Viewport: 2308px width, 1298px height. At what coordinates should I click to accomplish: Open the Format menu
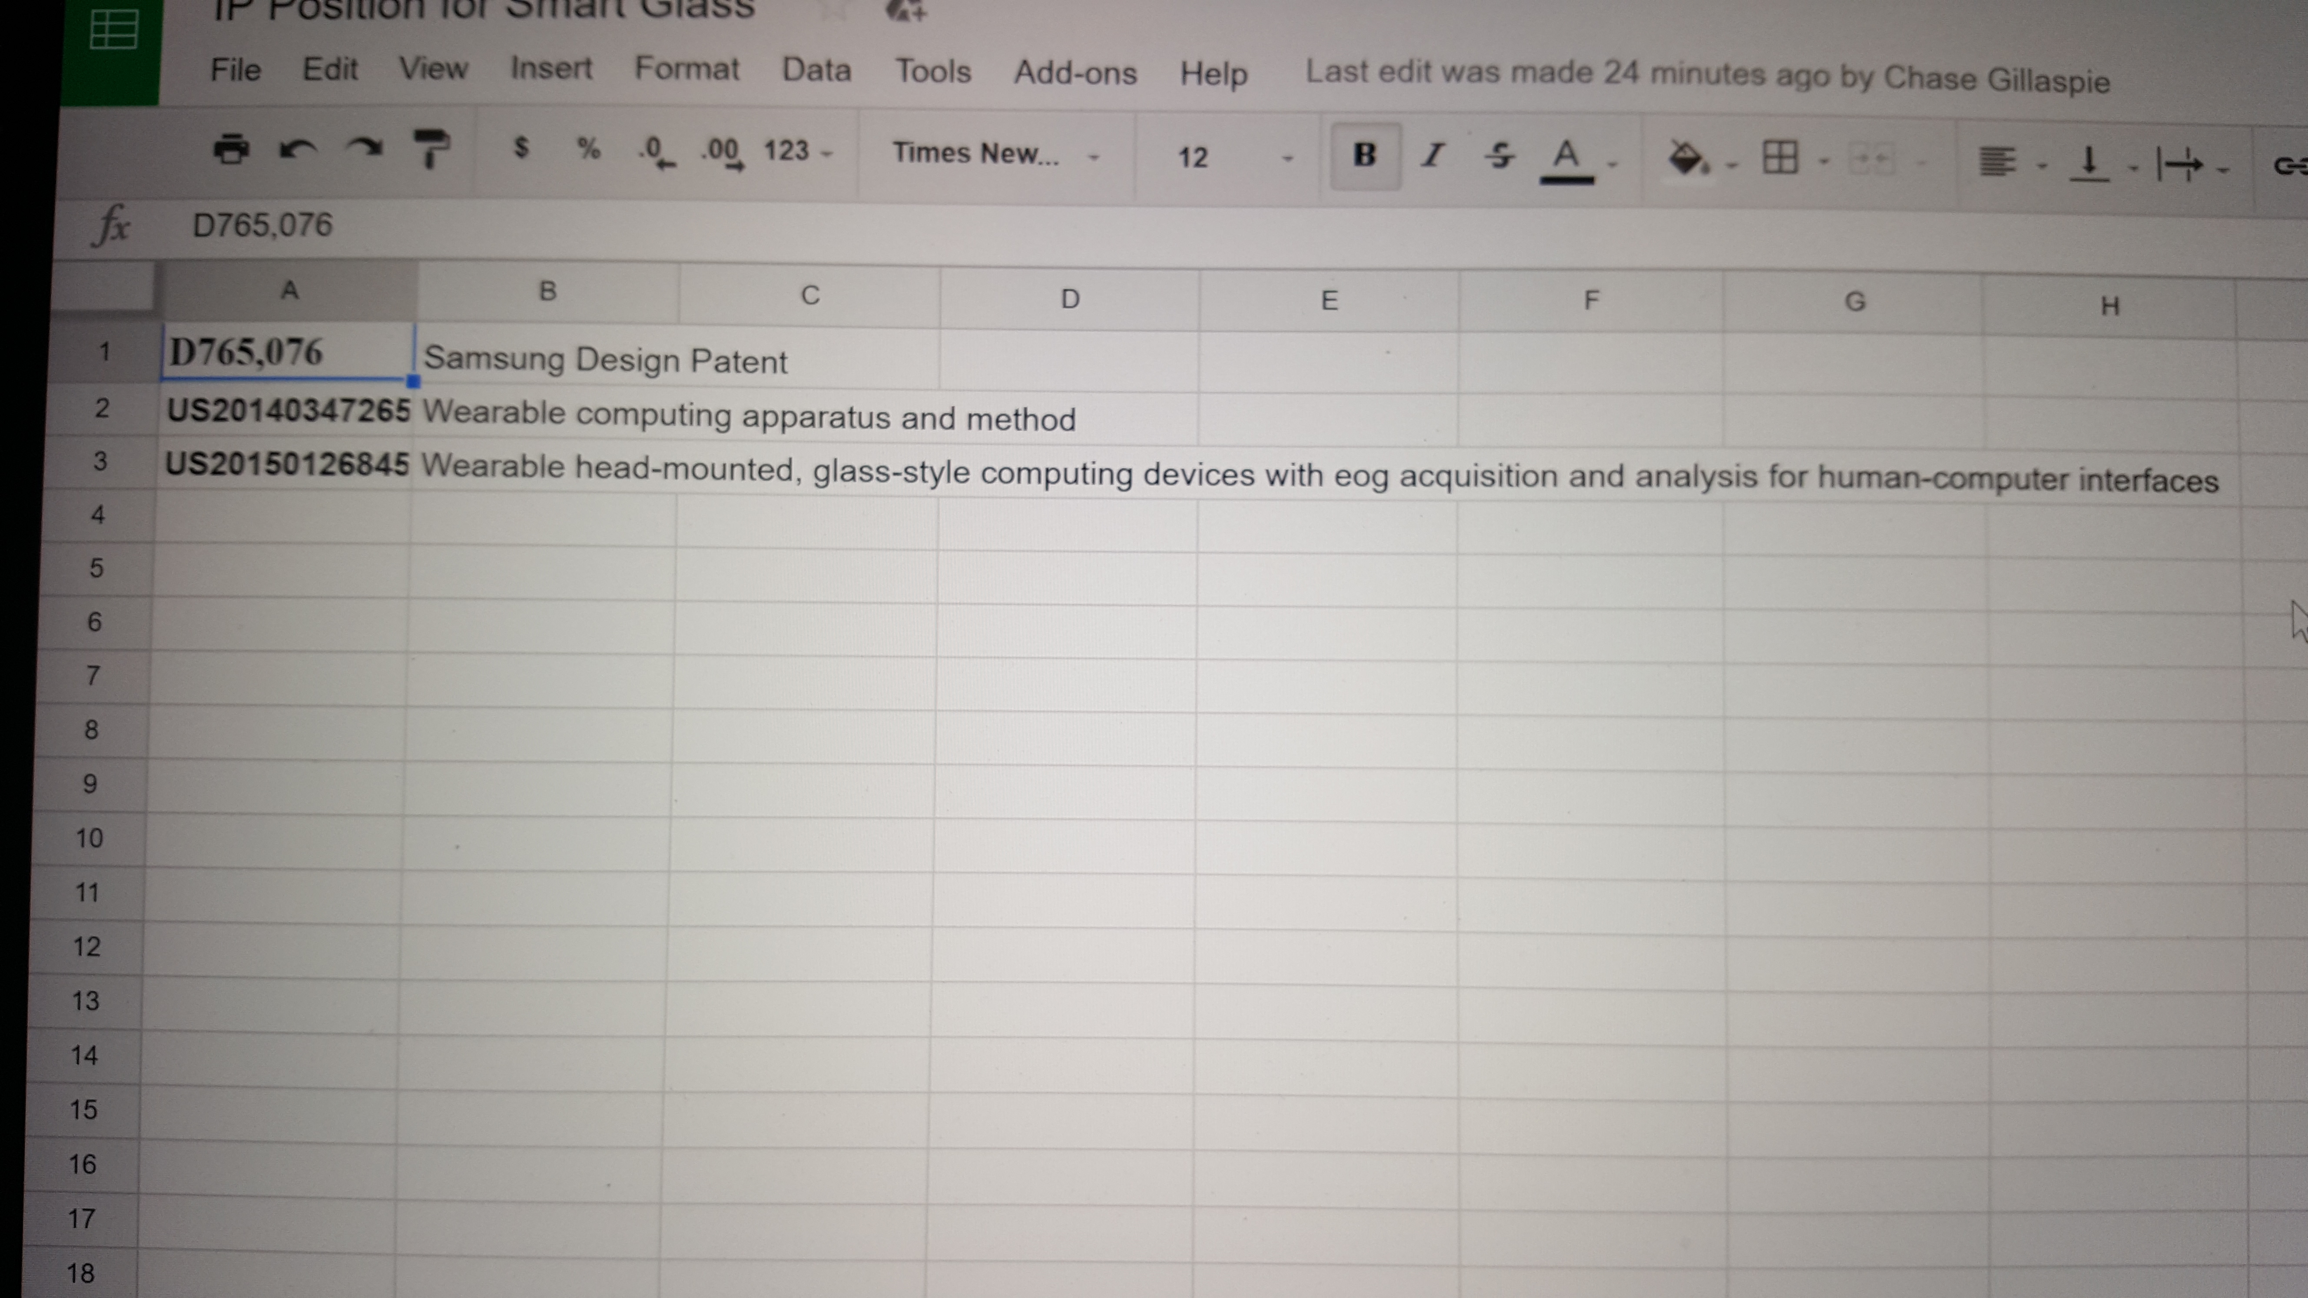tap(686, 69)
